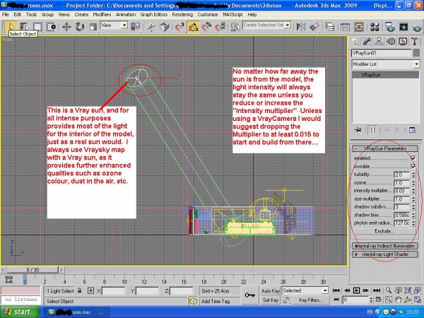Click the VRaySun01 object name field
424x318 pixels.
[382, 53]
